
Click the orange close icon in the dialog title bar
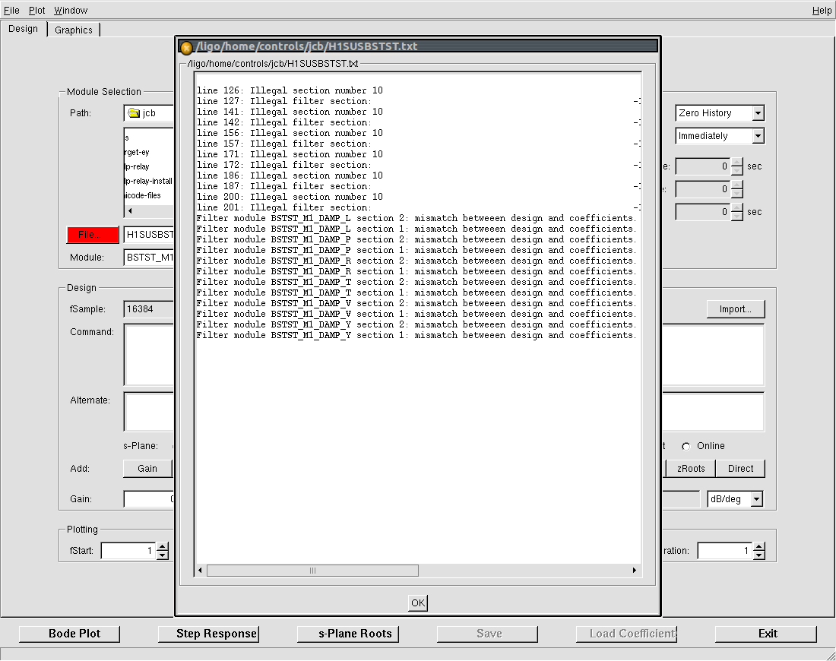pyautogui.click(x=186, y=48)
